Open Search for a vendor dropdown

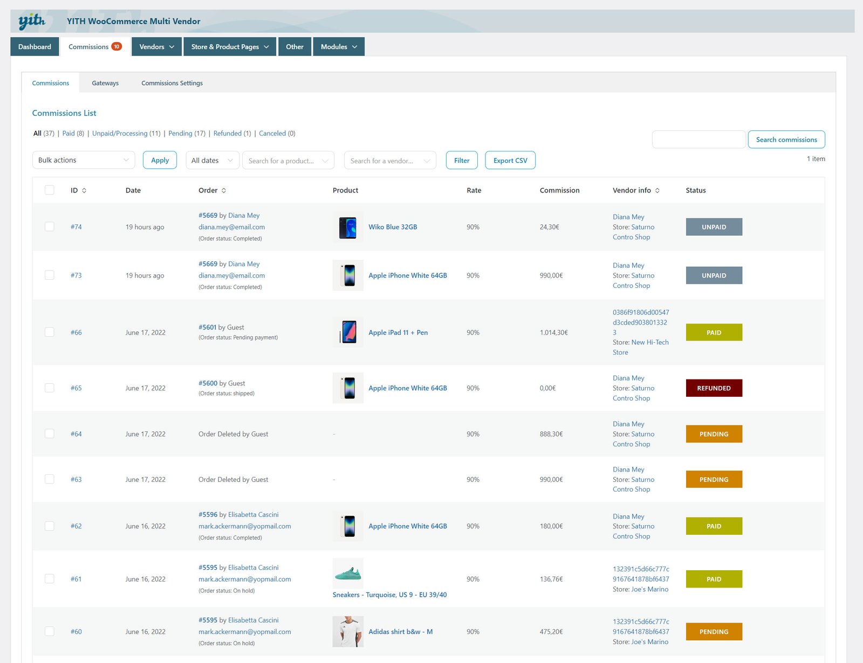pyautogui.click(x=390, y=160)
